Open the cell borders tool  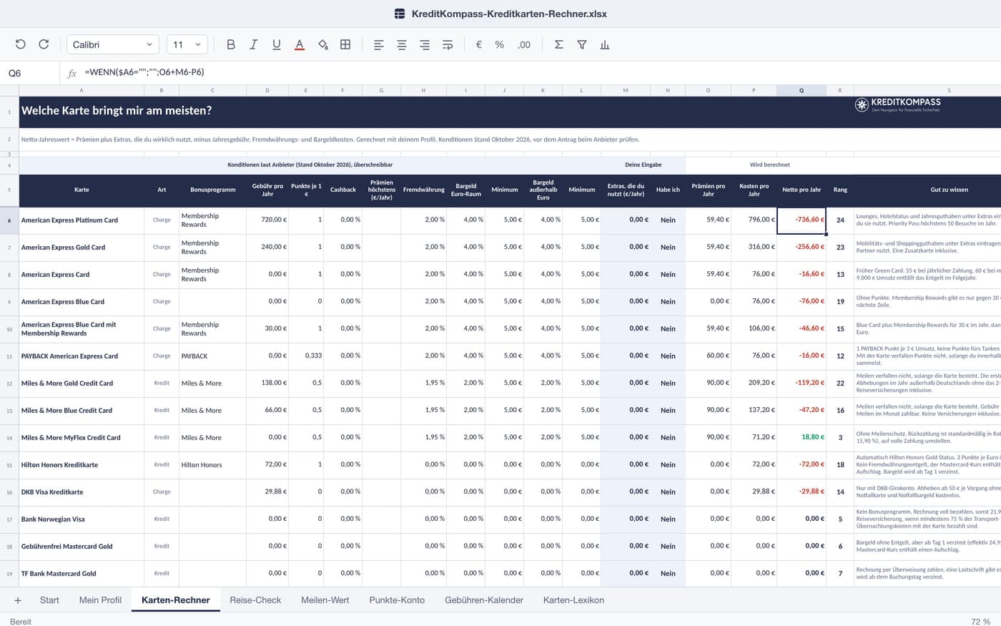click(x=345, y=44)
